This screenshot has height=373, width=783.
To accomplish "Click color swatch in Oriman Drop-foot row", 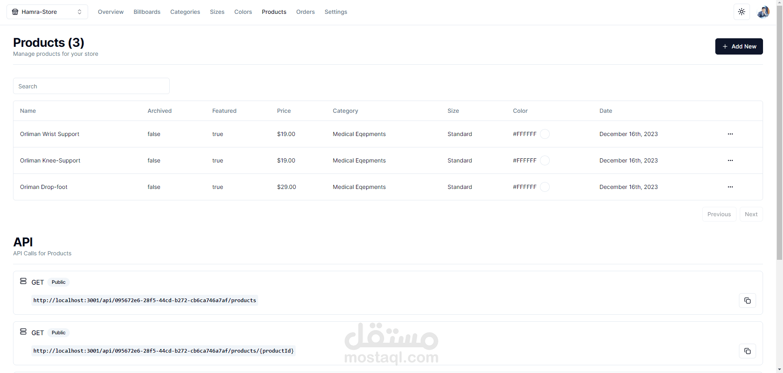I will (545, 187).
